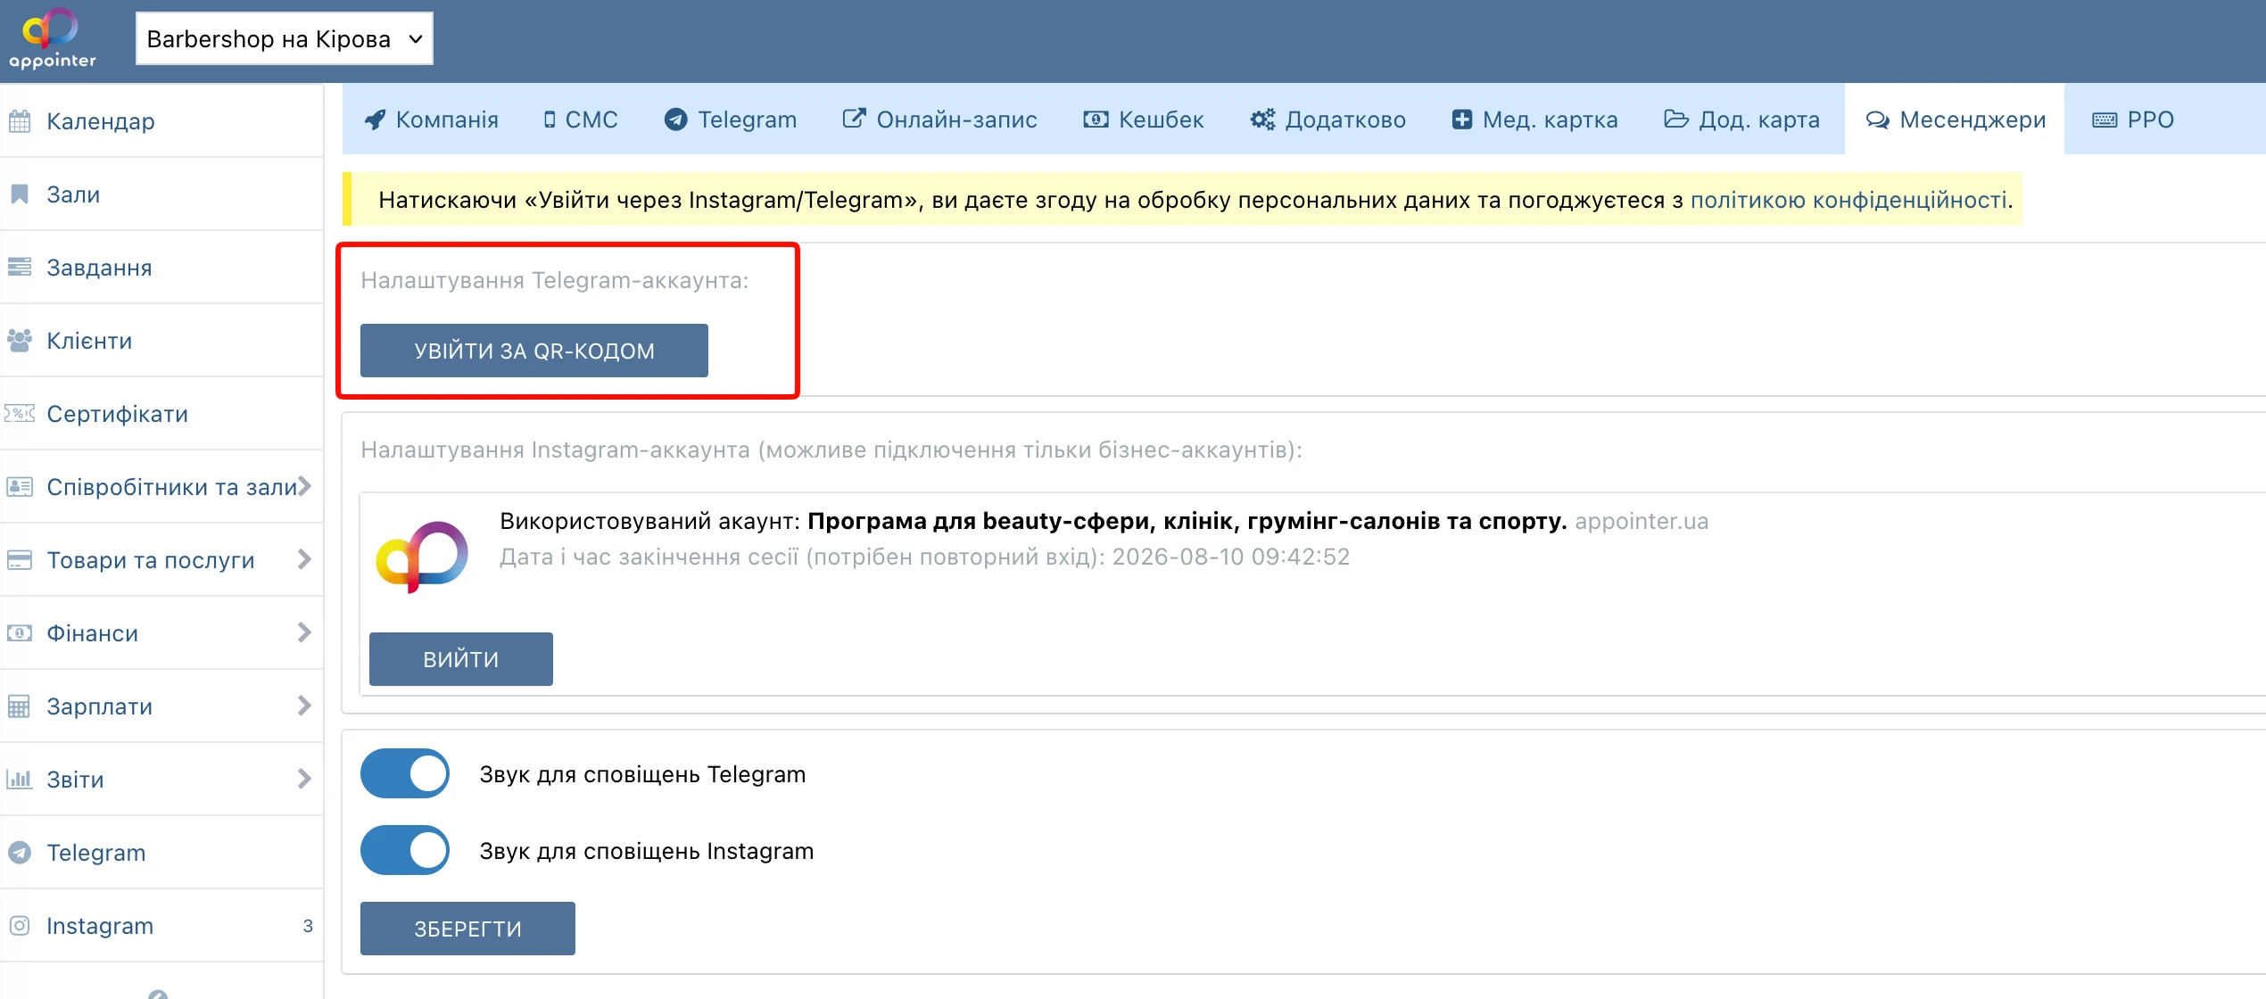The image size is (2266, 999).
Task: Toggle sound for Instagram notifications
Action: 405,850
